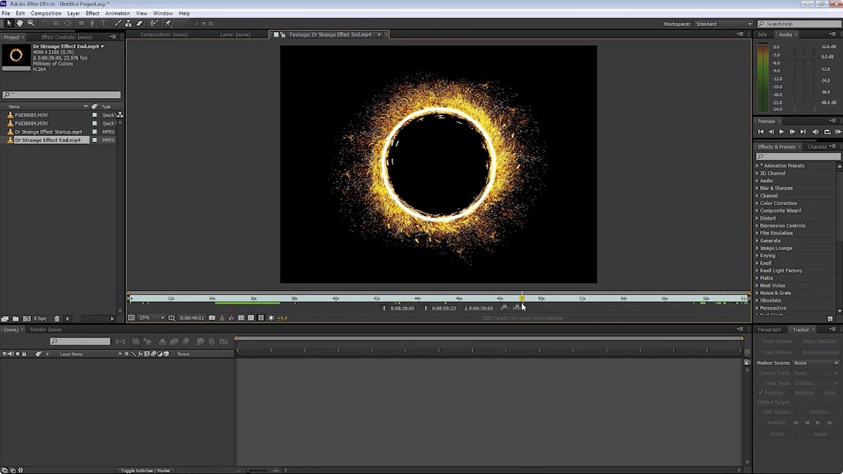
Task: Activate the Zoom tool
Action: (x=30, y=22)
